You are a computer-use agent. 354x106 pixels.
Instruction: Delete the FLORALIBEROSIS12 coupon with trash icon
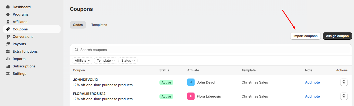pyautogui.click(x=344, y=96)
